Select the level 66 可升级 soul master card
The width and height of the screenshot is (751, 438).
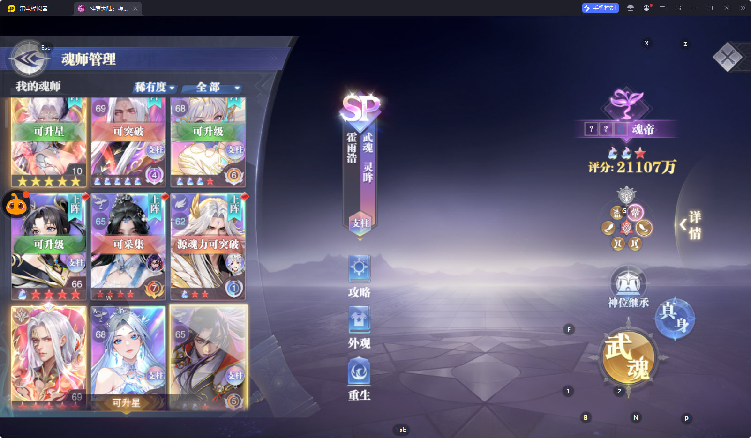49,247
